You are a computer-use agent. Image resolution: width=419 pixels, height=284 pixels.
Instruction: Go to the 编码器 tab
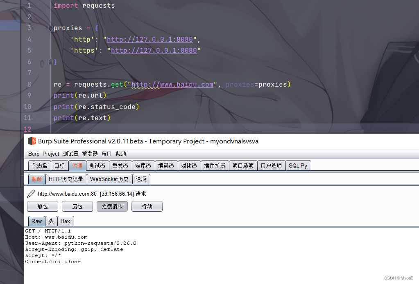tap(166, 165)
